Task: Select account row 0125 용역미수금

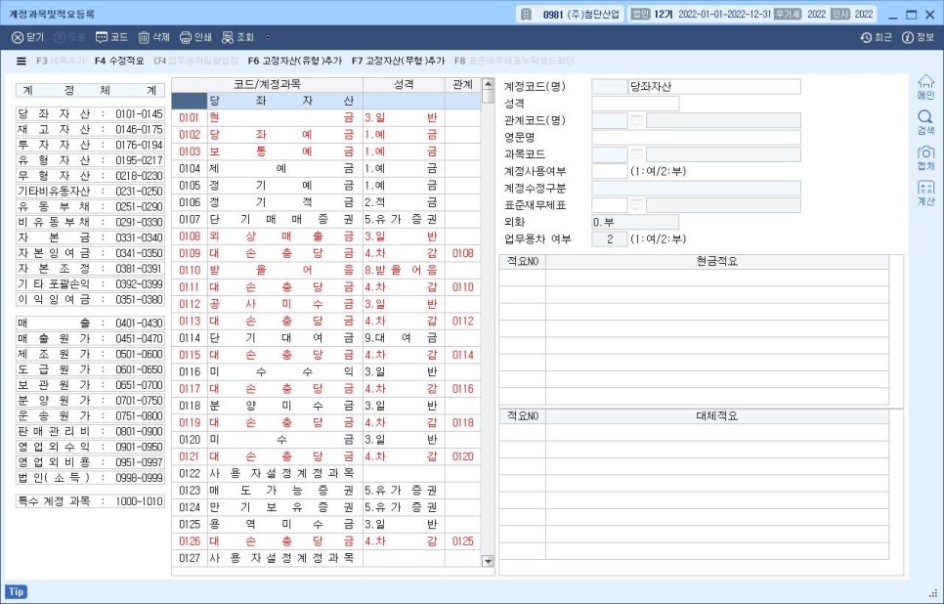Action: [x=326, y=524]
